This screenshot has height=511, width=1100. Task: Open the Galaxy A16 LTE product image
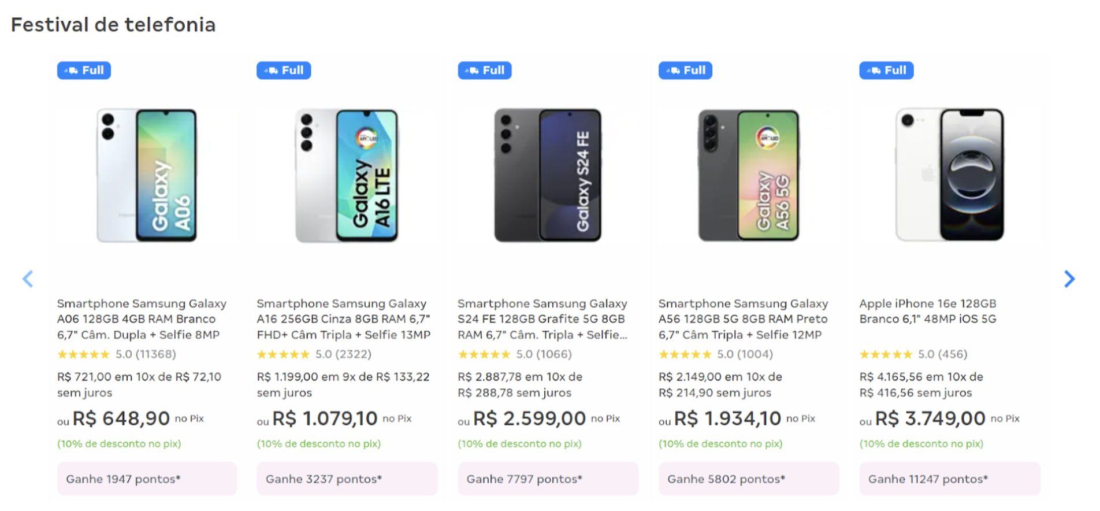pos(347,175)
